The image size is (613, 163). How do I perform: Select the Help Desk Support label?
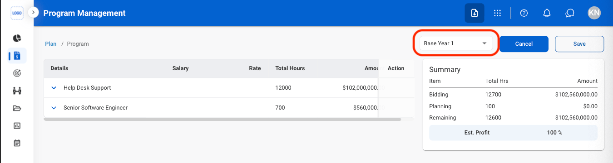tap(87, 88)
